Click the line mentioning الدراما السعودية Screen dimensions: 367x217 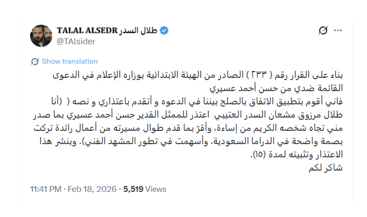pyautogui.click(x=187, y=142)
